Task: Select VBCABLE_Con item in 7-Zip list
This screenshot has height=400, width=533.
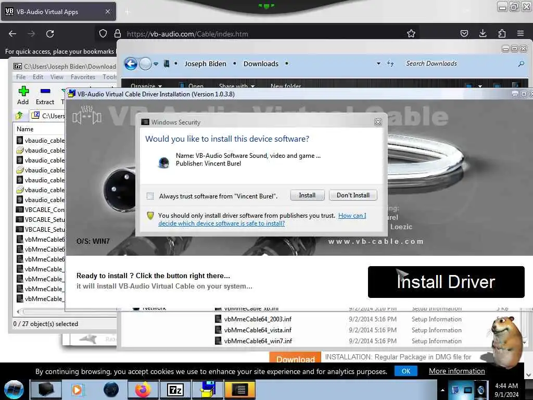Action: [x=41, y=209]
